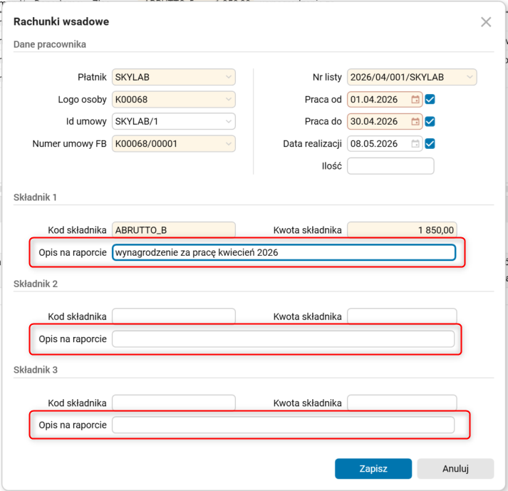Open the Numer umowy FB dropdown

point(229,143)
